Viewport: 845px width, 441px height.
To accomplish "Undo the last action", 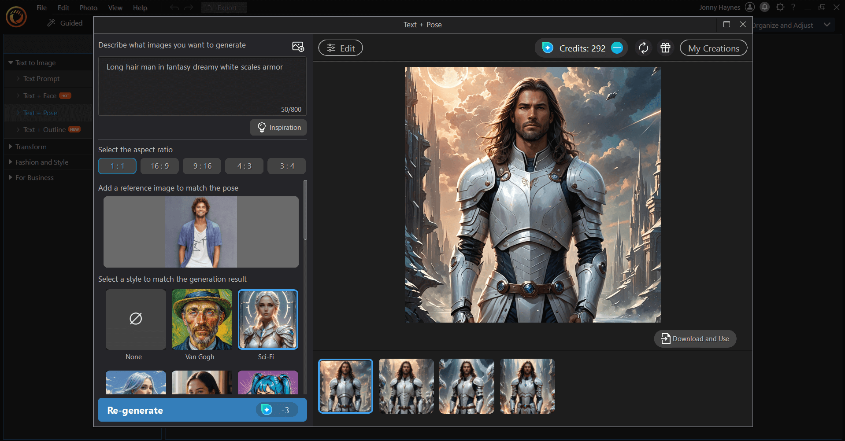I will tap(174, 7).
